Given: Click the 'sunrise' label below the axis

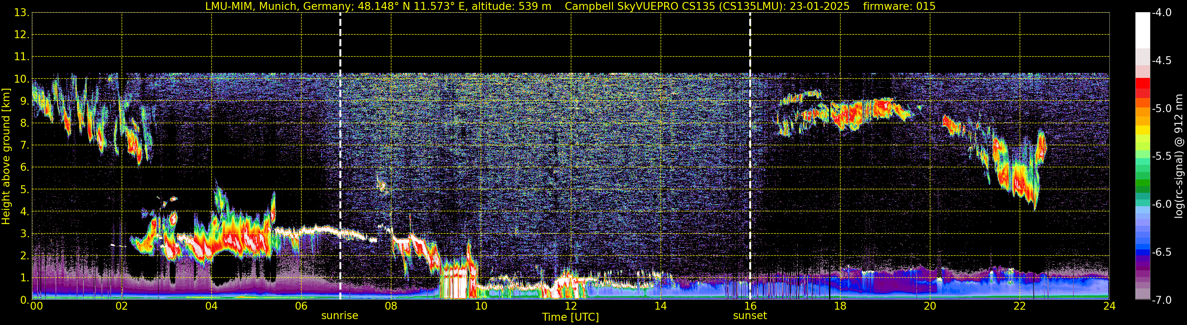Looking at the screenshot, I should click(340, 316).
